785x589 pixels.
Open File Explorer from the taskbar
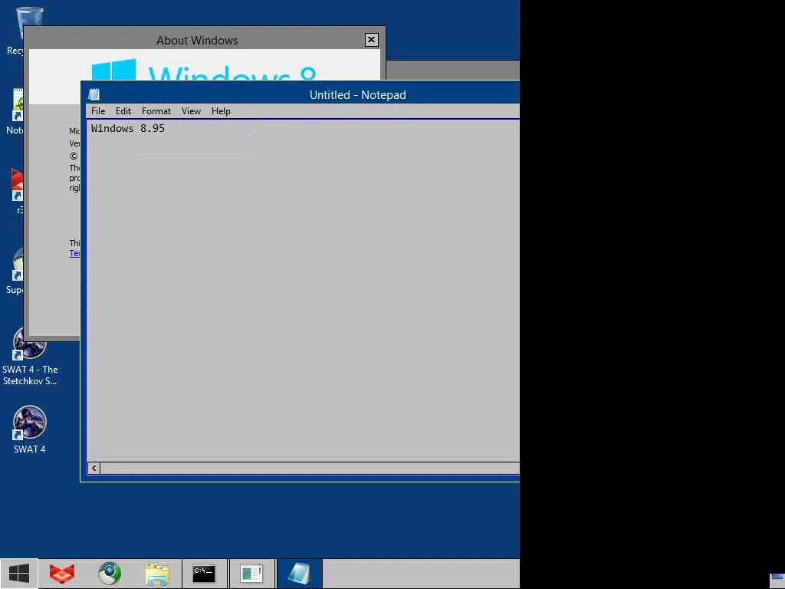[157, 574]
